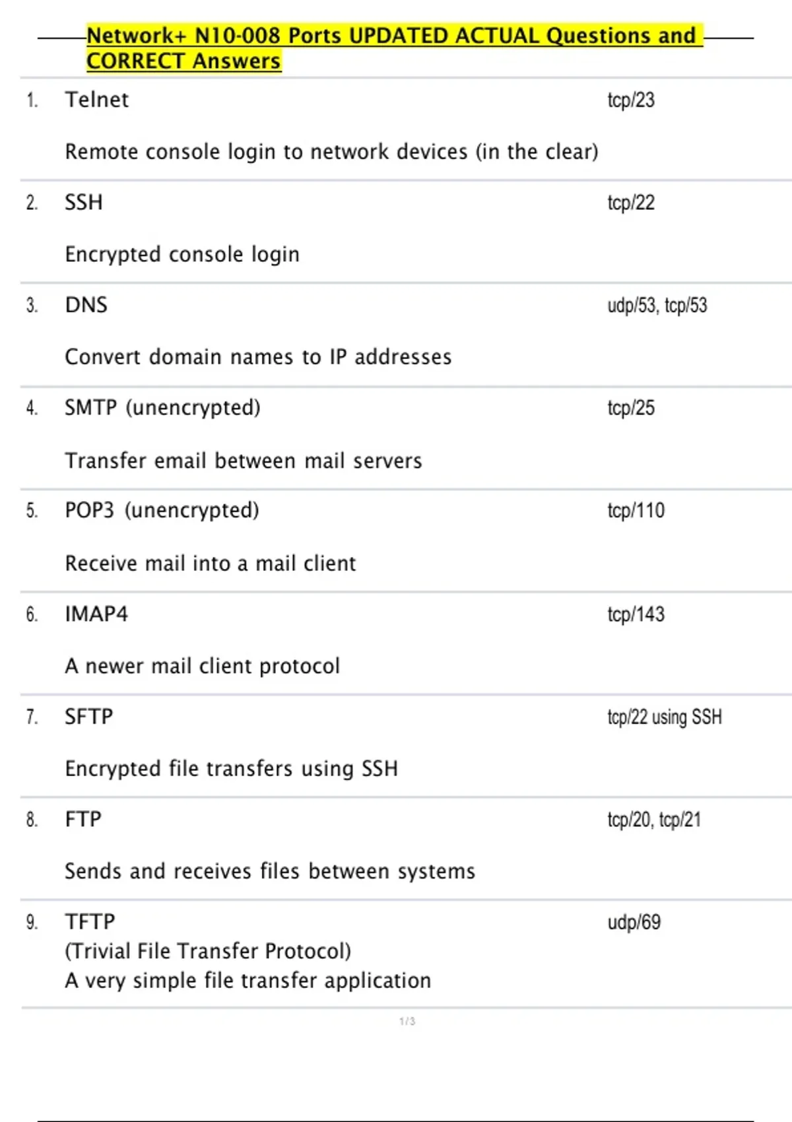Select the SFTP term

click(x=89, y=716)
